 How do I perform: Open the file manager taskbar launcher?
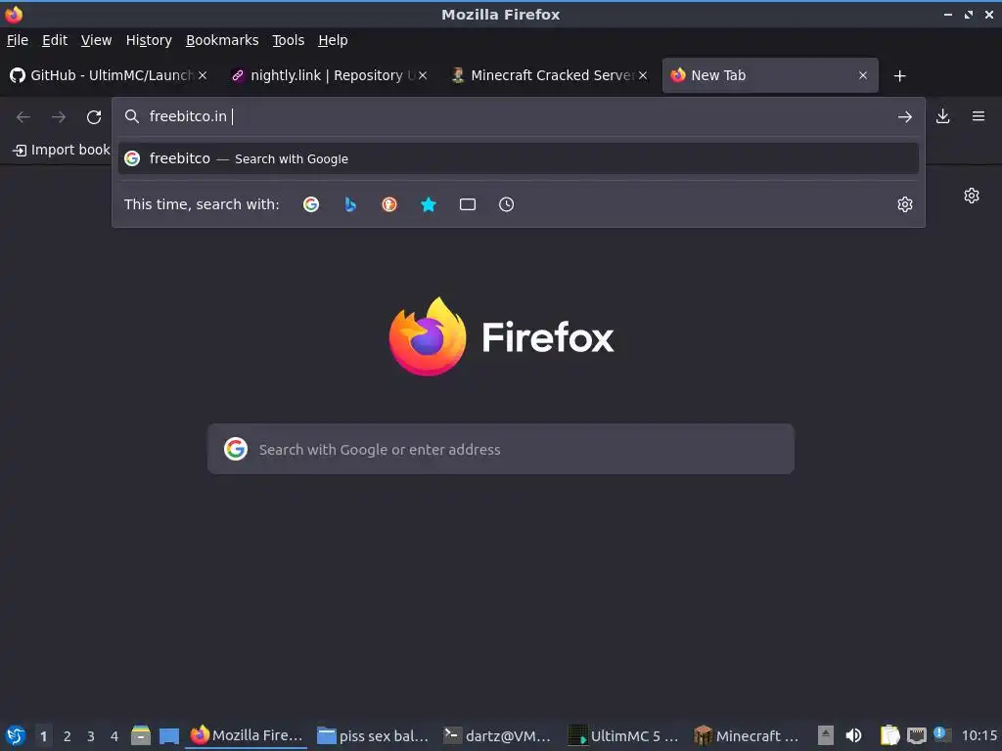[141, 735]
